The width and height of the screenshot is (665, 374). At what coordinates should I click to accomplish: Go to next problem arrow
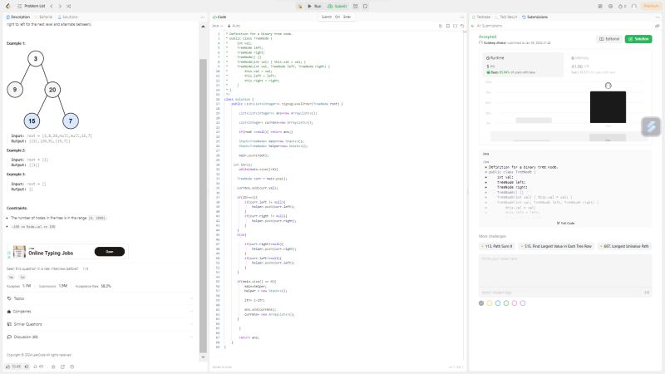click(60, 6)
